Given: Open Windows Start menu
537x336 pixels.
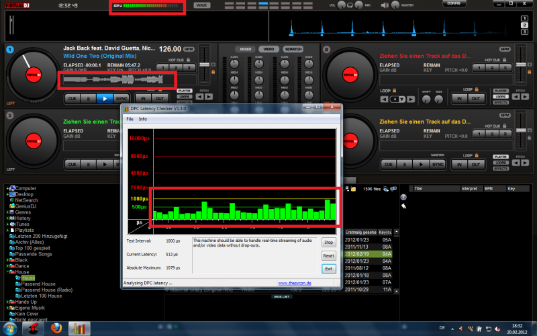Looking at the screenshot, I should [9, 329].
